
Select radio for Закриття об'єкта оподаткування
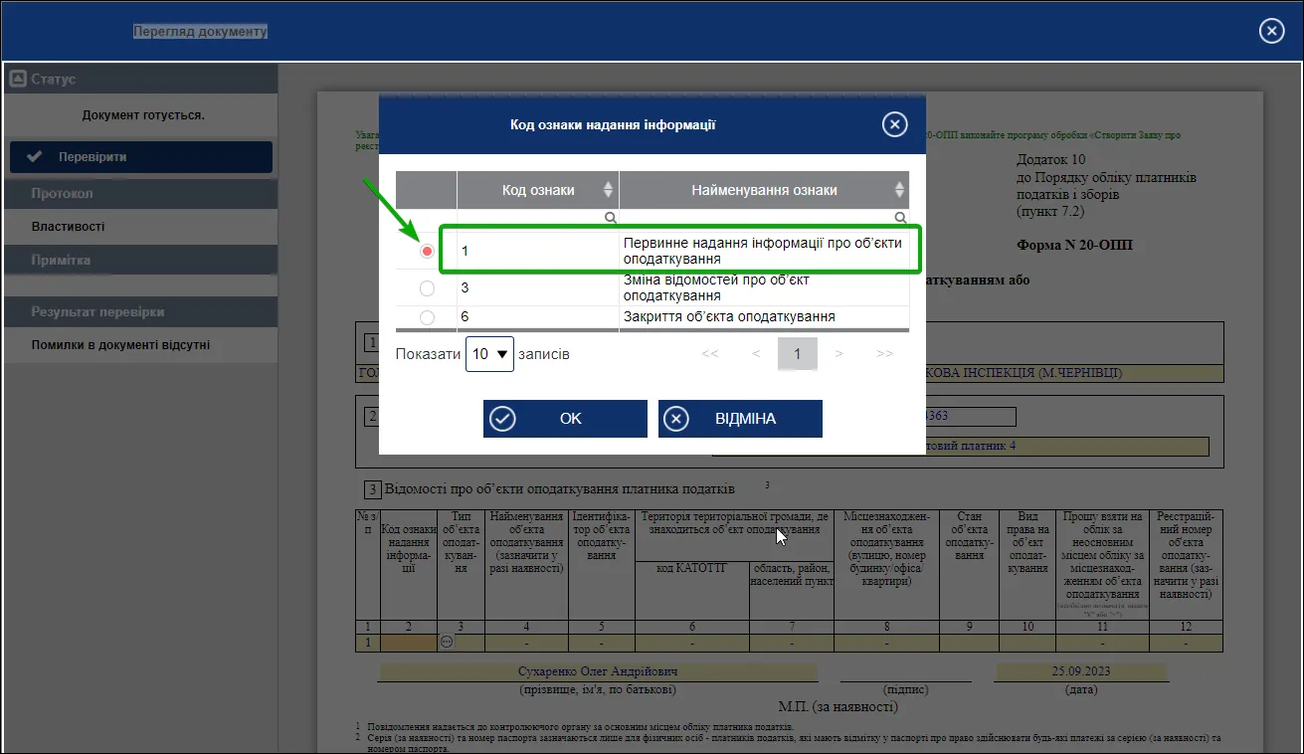[x=428, y=317]
